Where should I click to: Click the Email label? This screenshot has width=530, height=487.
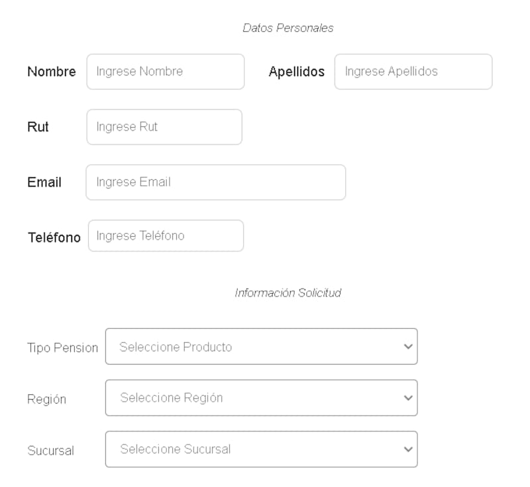(x=44, y=183)
